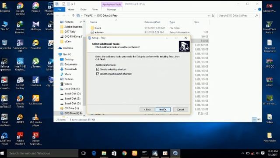This screenshot has width=280, height=158.
Task: Show hidden system tray icons
Action: (x=243, y=153)
